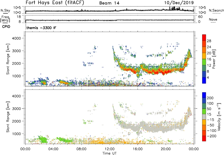The image size is (224, 155).
Task: Click the '4000' tick on power panel
Action: pos(16,38)
